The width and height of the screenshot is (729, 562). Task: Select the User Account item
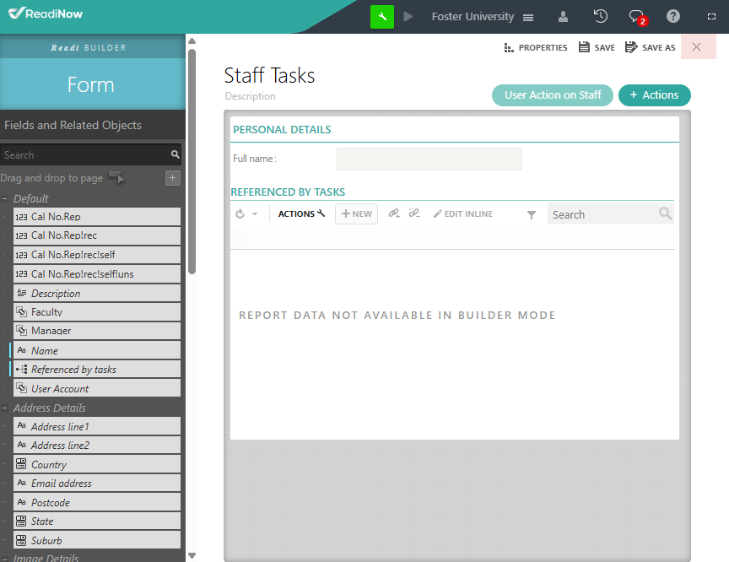click(97, 388)
